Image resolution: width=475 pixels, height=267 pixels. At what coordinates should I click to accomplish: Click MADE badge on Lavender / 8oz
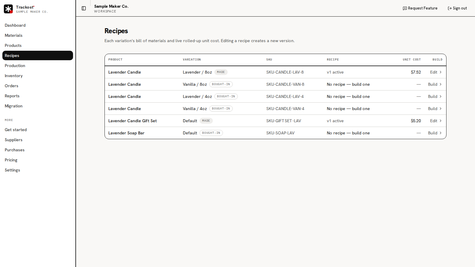coord(221,72)
